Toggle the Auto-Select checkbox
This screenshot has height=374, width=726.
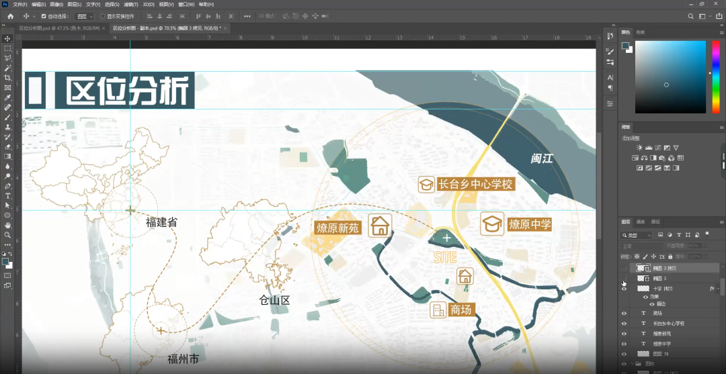(44, 16)
